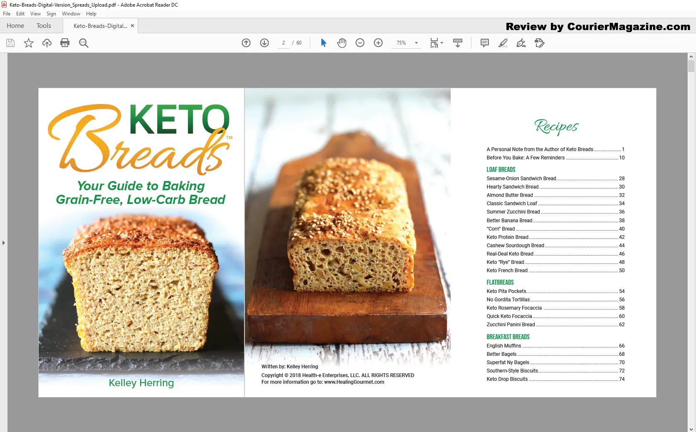
Task: Click 'Hearty Sandwich Bread' contents entry
Action: (555, 187)
